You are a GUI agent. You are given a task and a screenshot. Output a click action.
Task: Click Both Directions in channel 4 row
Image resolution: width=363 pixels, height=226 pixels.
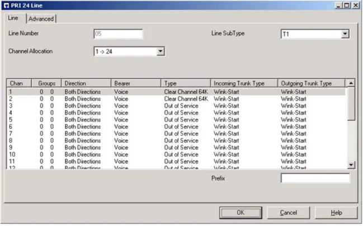pyautogui.click(x=83, y=113)
